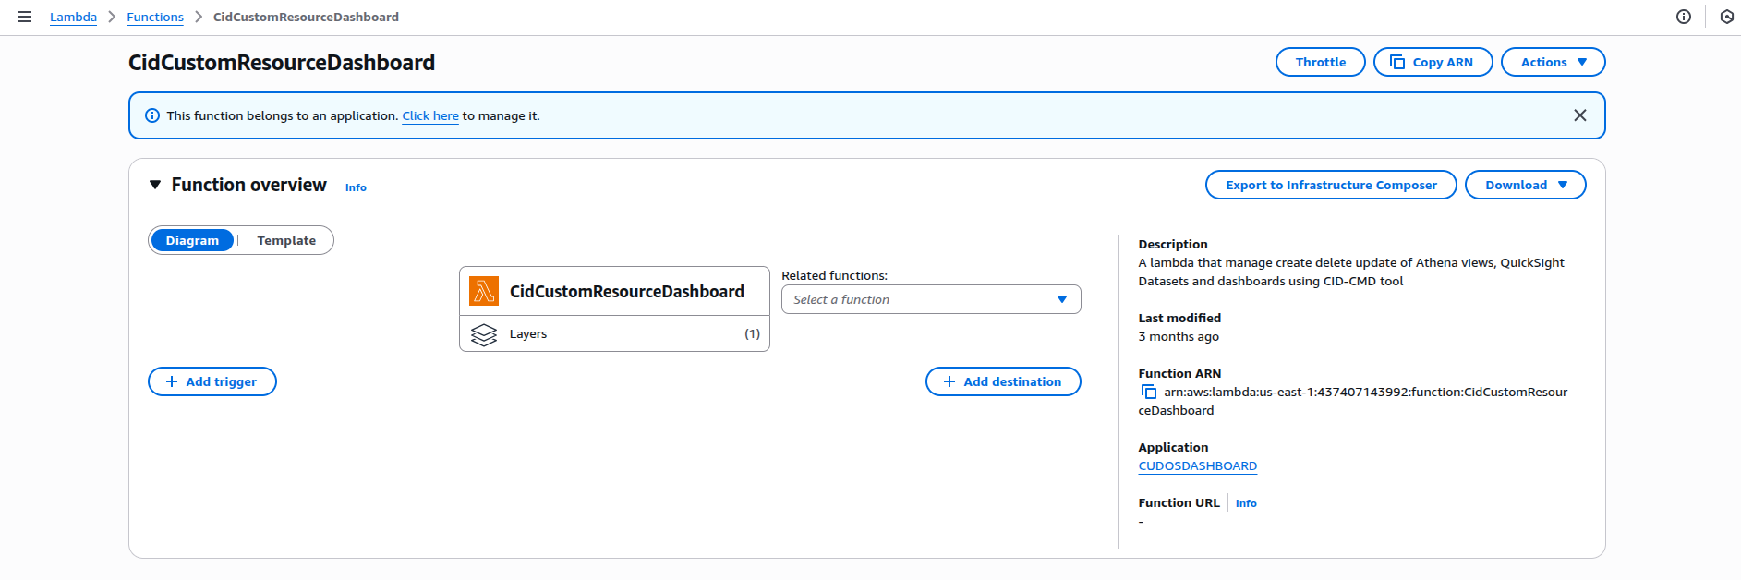Screen dimensions: 1741x580
Task: Click the layers count (1)
Action: tap(753, 334)
